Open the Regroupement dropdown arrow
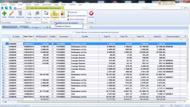This screenshot has width=190, height=107. tap(18, 28)
